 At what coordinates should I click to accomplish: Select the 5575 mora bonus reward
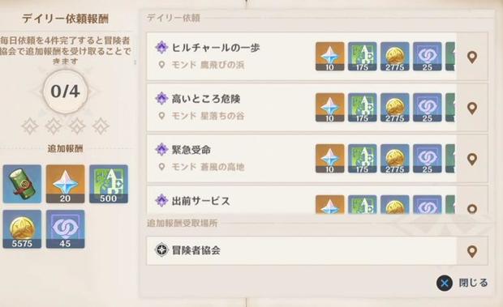[x=22, y=229]
